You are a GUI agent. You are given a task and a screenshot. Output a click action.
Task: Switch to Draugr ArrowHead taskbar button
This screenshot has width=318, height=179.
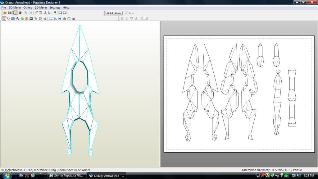107,176
